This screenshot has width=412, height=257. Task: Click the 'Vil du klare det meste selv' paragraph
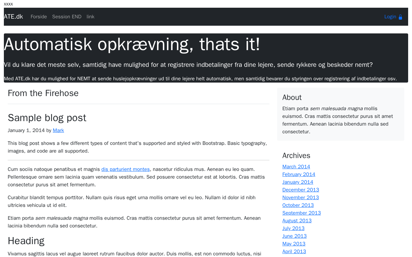[x=188, y=65]
